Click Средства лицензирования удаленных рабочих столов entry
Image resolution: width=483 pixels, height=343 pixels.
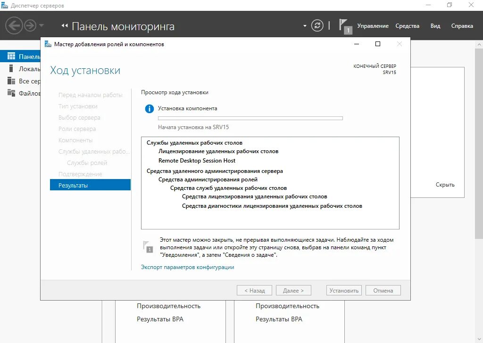pos(254,196)
